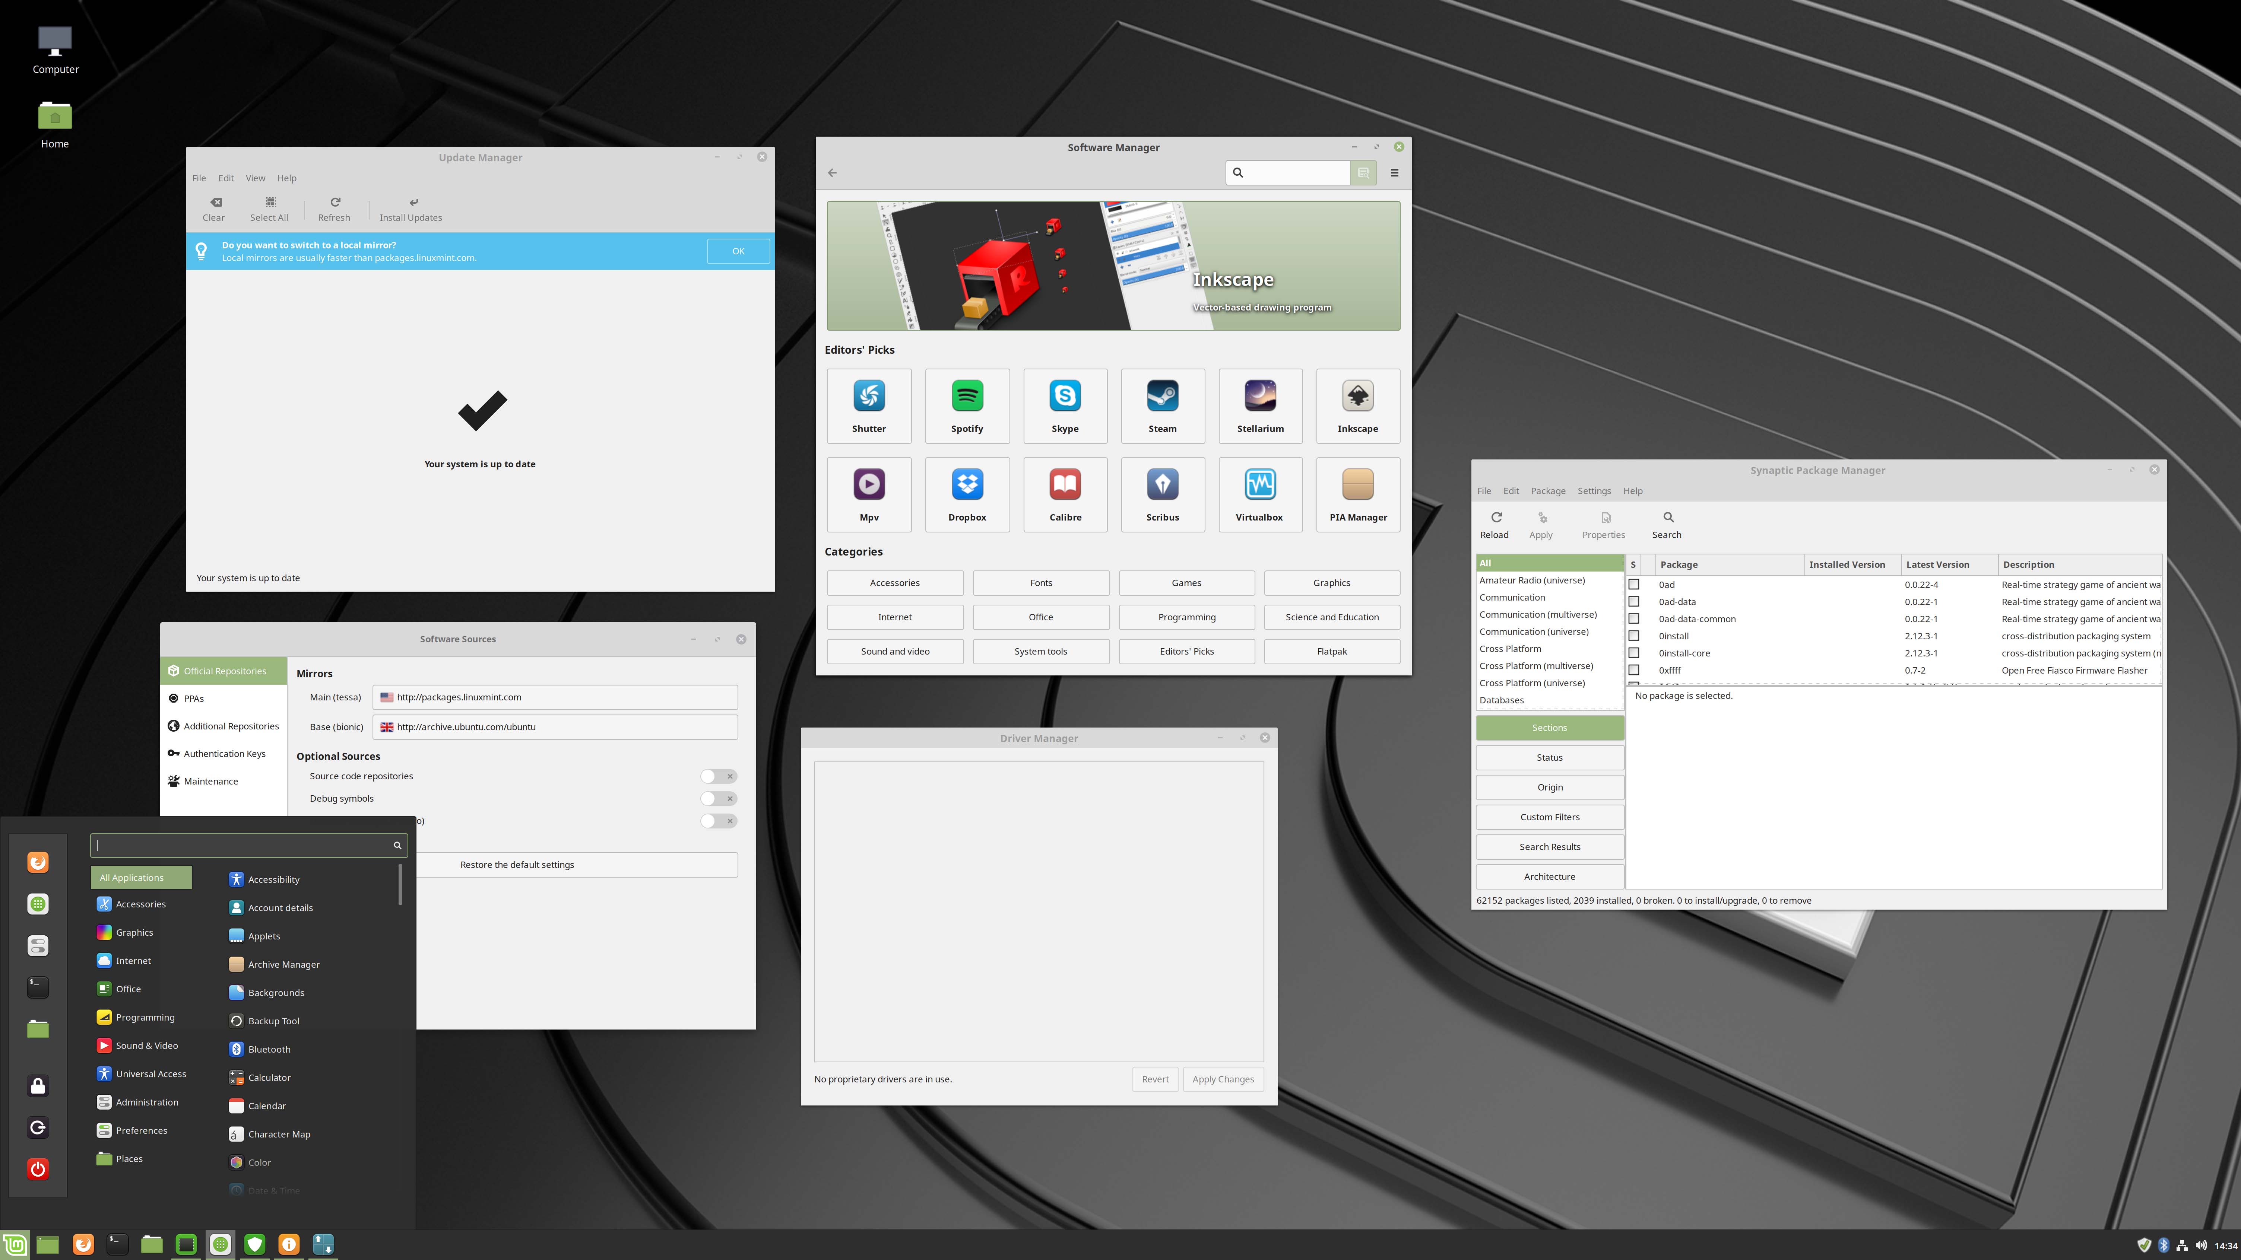Viewport: 2241px width, 1260px height.
Task: Check the 0ad package checkbox
Action: (x=1634, y=584)
